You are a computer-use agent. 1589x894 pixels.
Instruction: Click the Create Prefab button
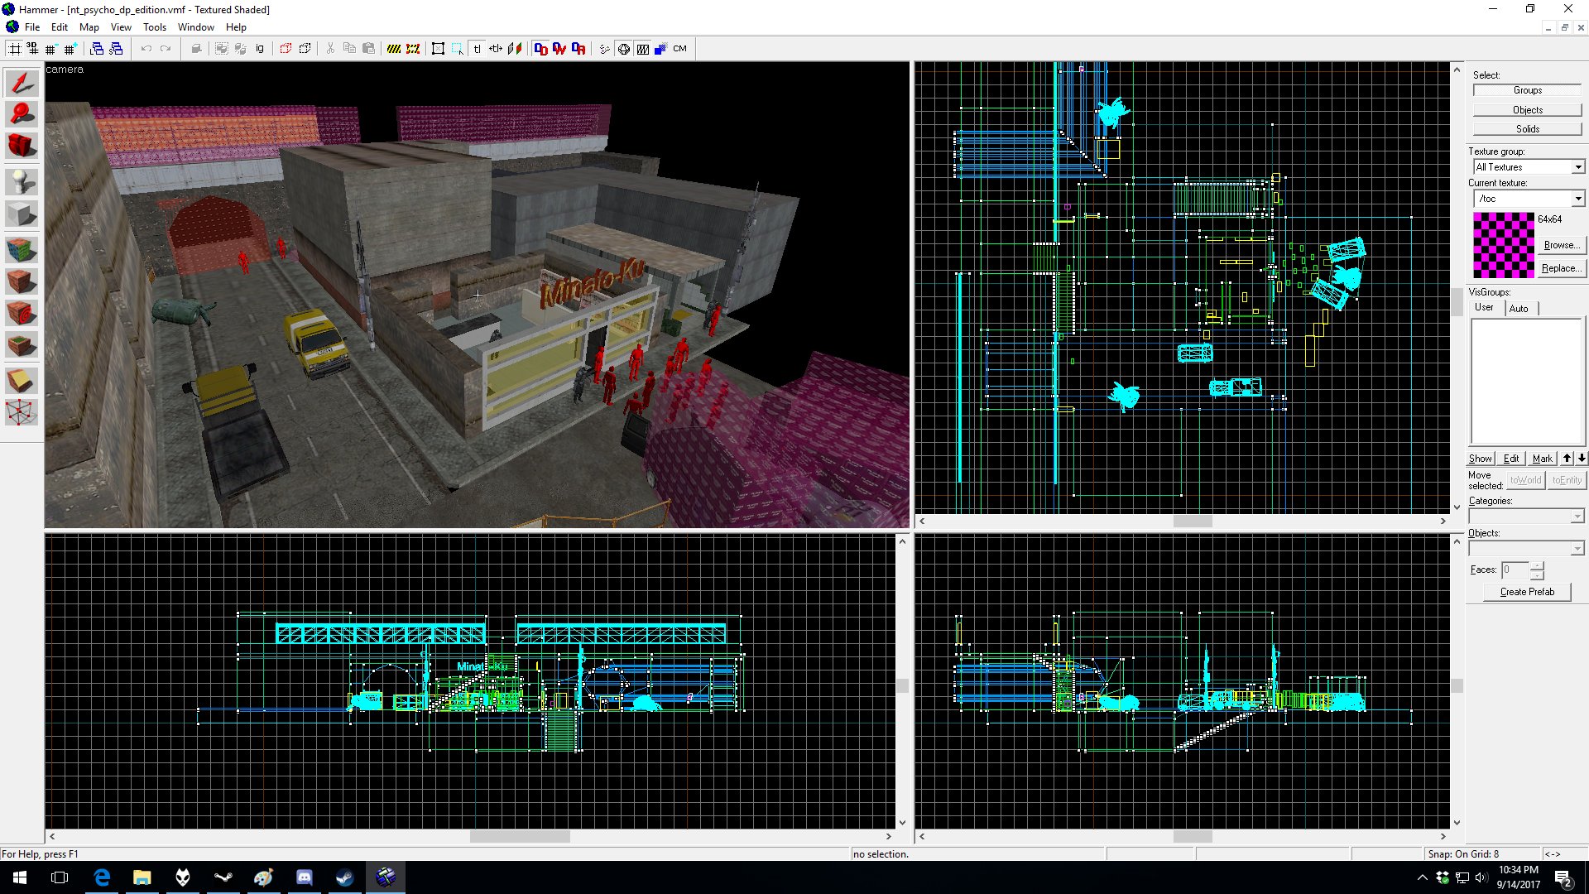click(1526, 592)
